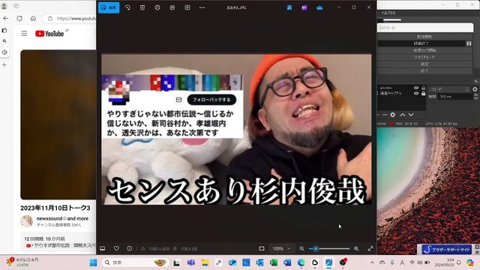The height and width of the screenshot is (270, 480).
Task: Click video title 2023年11月10日トーク3
Action: (55, 208)
